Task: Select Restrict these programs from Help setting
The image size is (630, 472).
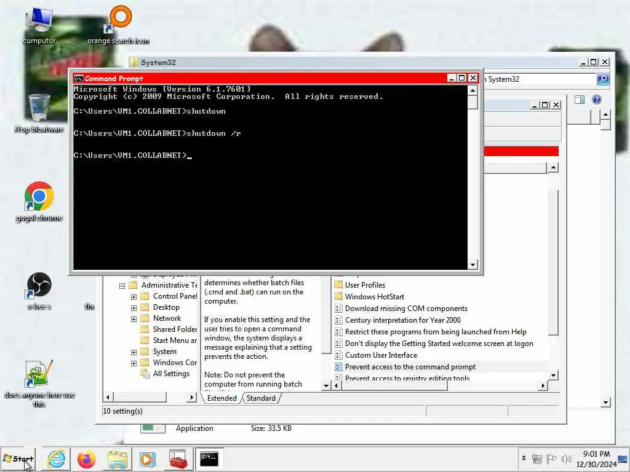Action: click(x=431, y=331)
